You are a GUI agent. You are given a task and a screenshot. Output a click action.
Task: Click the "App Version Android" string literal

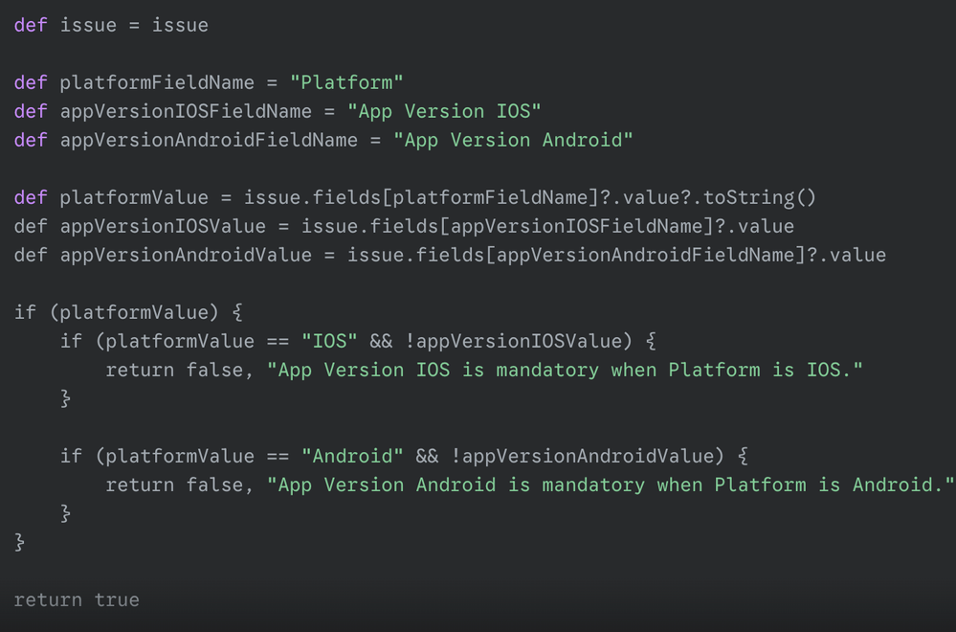point(513,140)
